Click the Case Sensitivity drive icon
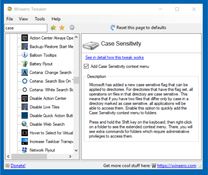The height and width of the screenshot is (175, 208). pos(91,45)
